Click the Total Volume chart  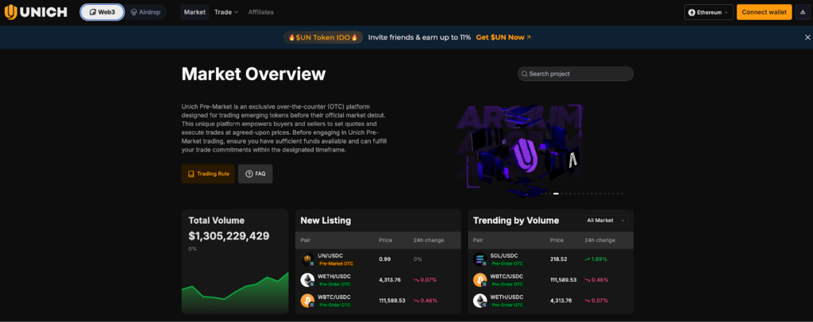tap(235, 291)
